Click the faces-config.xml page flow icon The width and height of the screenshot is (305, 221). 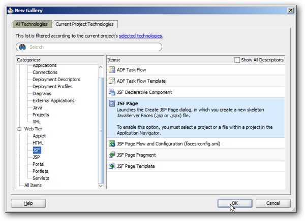click(112, 143)
